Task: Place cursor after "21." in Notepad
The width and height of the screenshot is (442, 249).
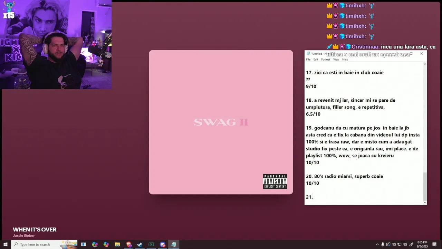Action: 313,197
